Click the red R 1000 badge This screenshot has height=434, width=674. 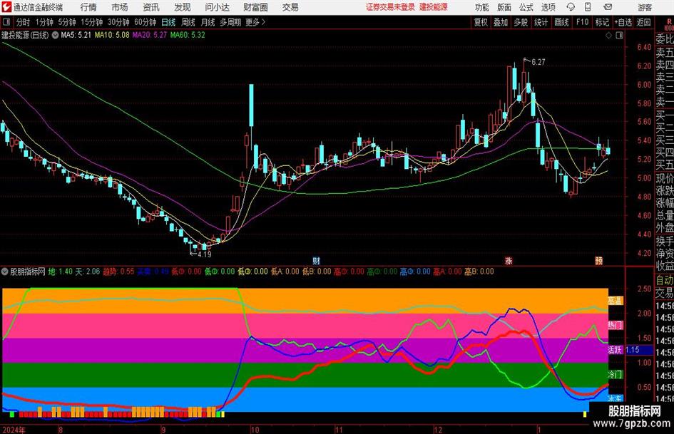click(669, 24)
